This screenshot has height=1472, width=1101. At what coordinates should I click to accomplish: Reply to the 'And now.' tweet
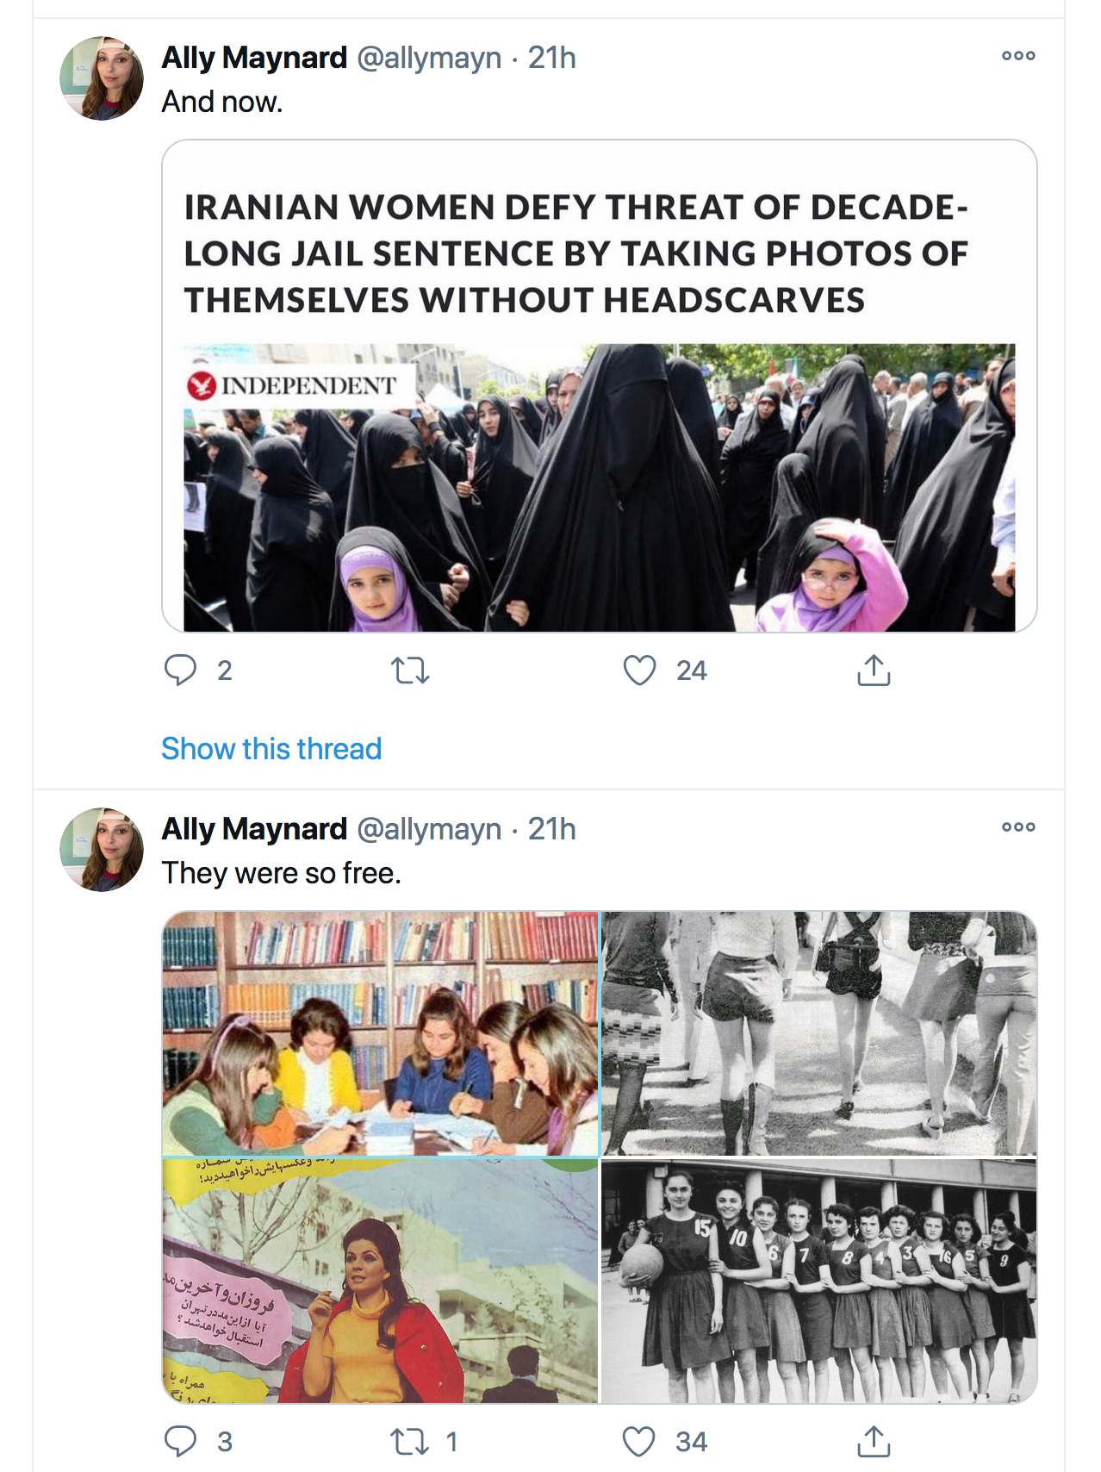pos(181,670)
